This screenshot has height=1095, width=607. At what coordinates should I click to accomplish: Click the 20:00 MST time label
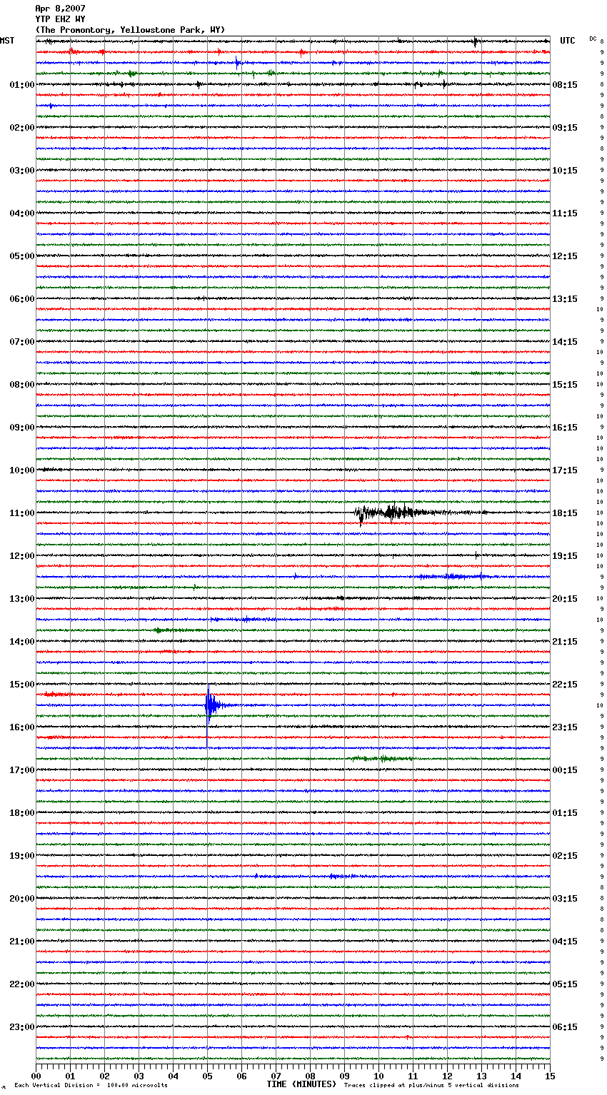point(21,899)
